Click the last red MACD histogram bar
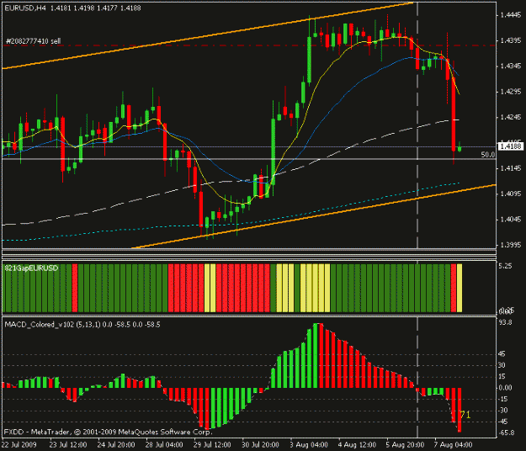This screenshot has width=526, height=451. pos(460,410)
